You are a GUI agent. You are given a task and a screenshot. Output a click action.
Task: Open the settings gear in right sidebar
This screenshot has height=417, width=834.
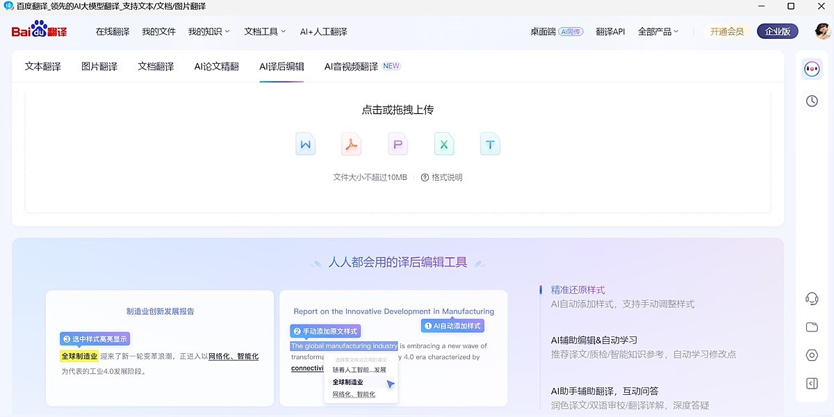(811, 354)
